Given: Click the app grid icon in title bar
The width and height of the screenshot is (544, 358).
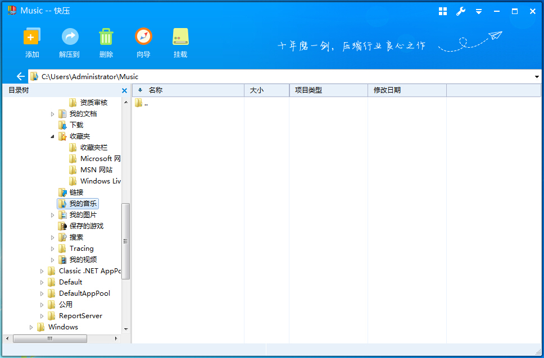Looking at the screenshot, I should (442, 11).
